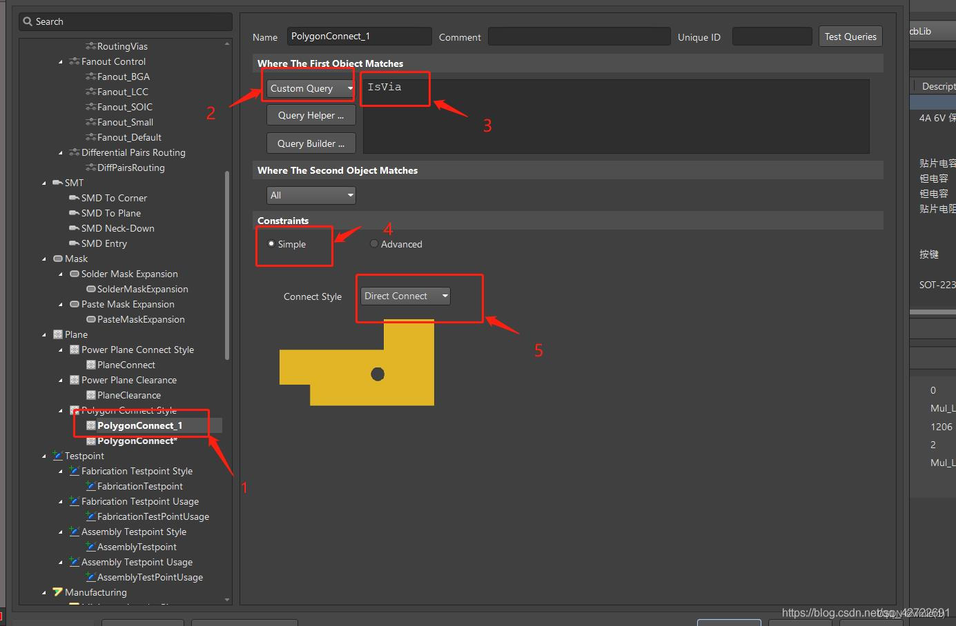Click the Fanout_BGA rule icon
This screenshot has width=956, height=626.
click(x=90, y=77)
